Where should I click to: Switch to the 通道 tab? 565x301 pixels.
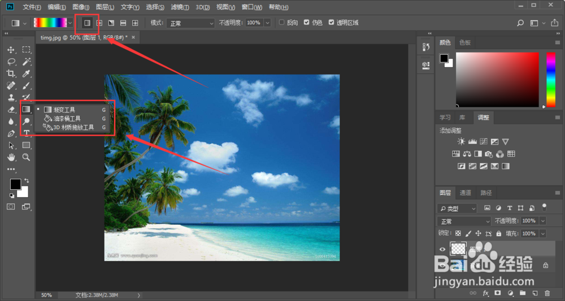click(x=465, y=193)
